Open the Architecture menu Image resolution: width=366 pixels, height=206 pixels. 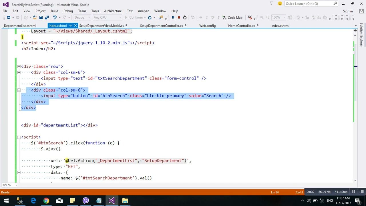pos(113,11)
